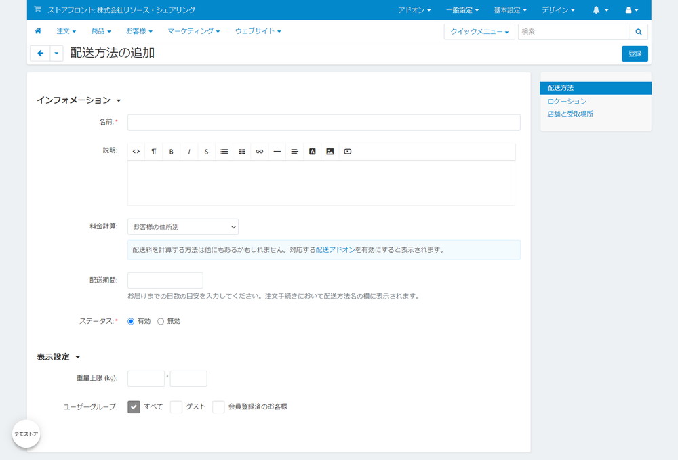This screenshot has width=678, height=460.
Task: Collapse the インフォメーション section
Action: click(79, 100)
